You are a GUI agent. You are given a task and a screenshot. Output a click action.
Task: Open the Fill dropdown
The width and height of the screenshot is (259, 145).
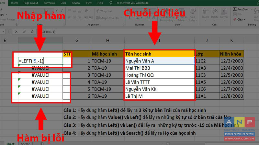pos(238,14)
